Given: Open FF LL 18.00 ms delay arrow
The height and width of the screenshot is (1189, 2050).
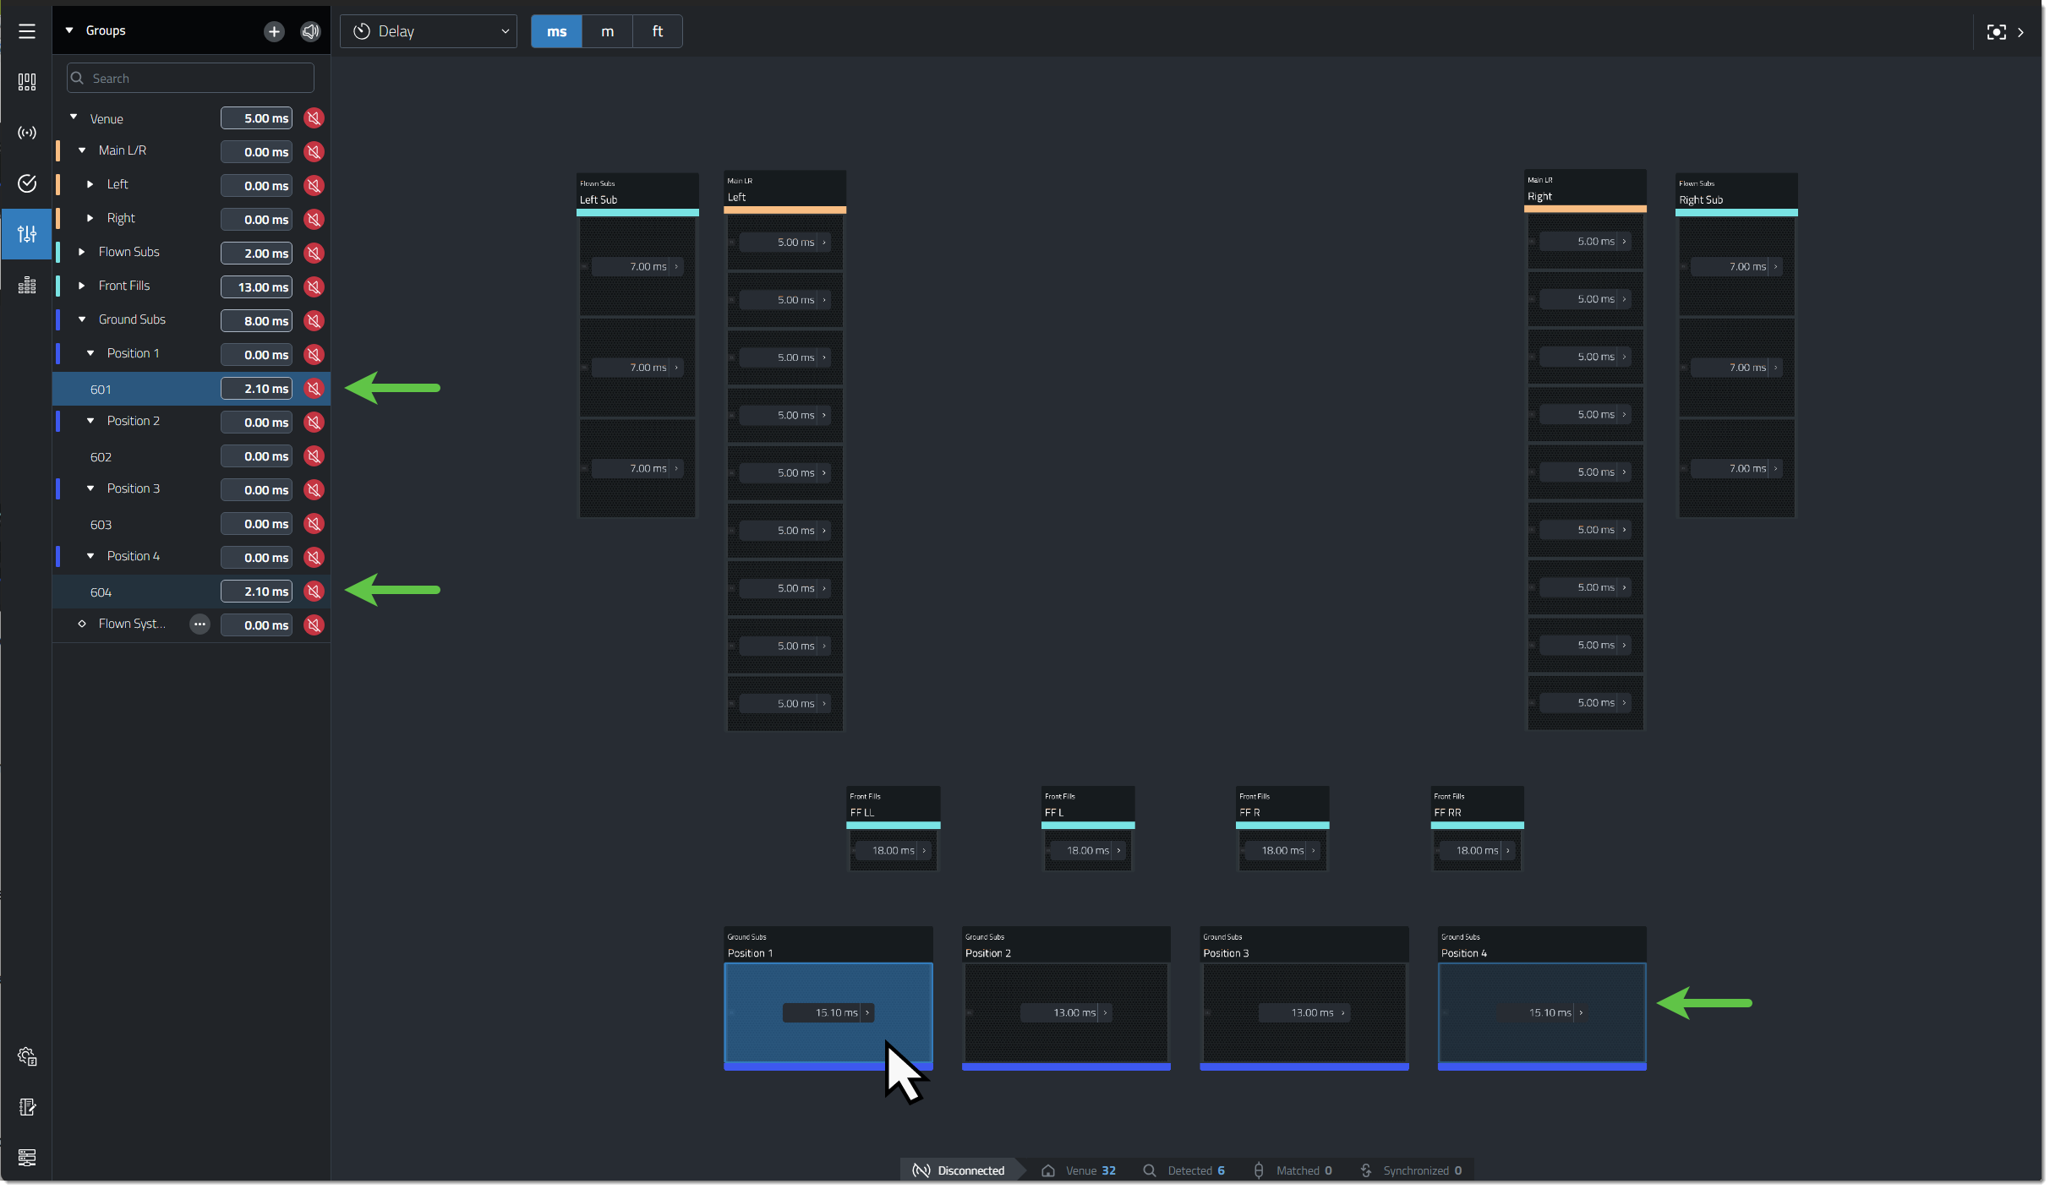Looking at the screenshot, I should (x=924, y=850).
